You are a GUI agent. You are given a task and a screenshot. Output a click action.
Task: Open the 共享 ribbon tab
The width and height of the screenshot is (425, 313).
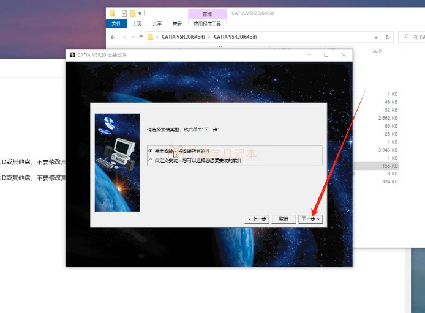157,24
